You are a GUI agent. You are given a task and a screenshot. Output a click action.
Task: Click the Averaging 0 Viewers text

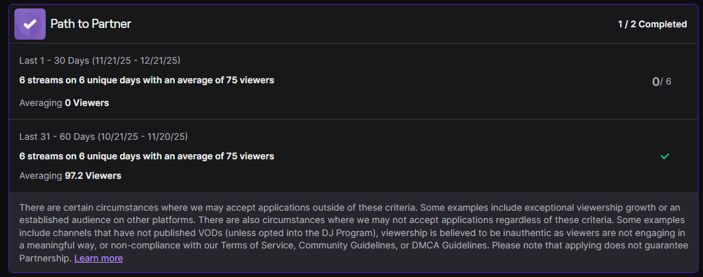64,103
